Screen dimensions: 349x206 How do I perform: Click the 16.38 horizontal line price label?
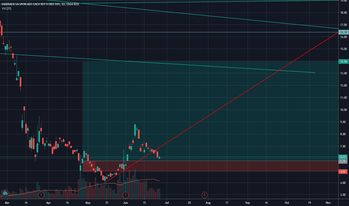tap(343, 32)
